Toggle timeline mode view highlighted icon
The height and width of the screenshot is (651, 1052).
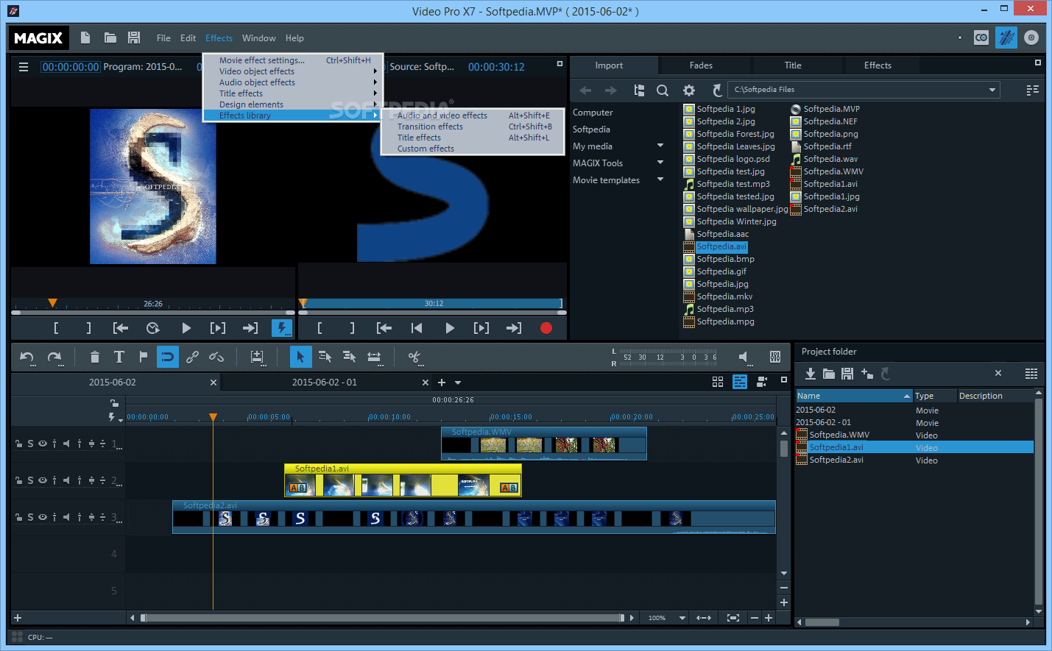tap(740, 382)
